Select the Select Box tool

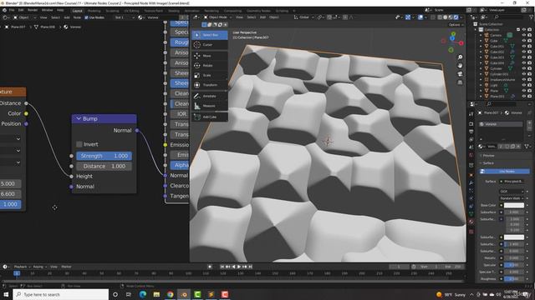point(210,35)
